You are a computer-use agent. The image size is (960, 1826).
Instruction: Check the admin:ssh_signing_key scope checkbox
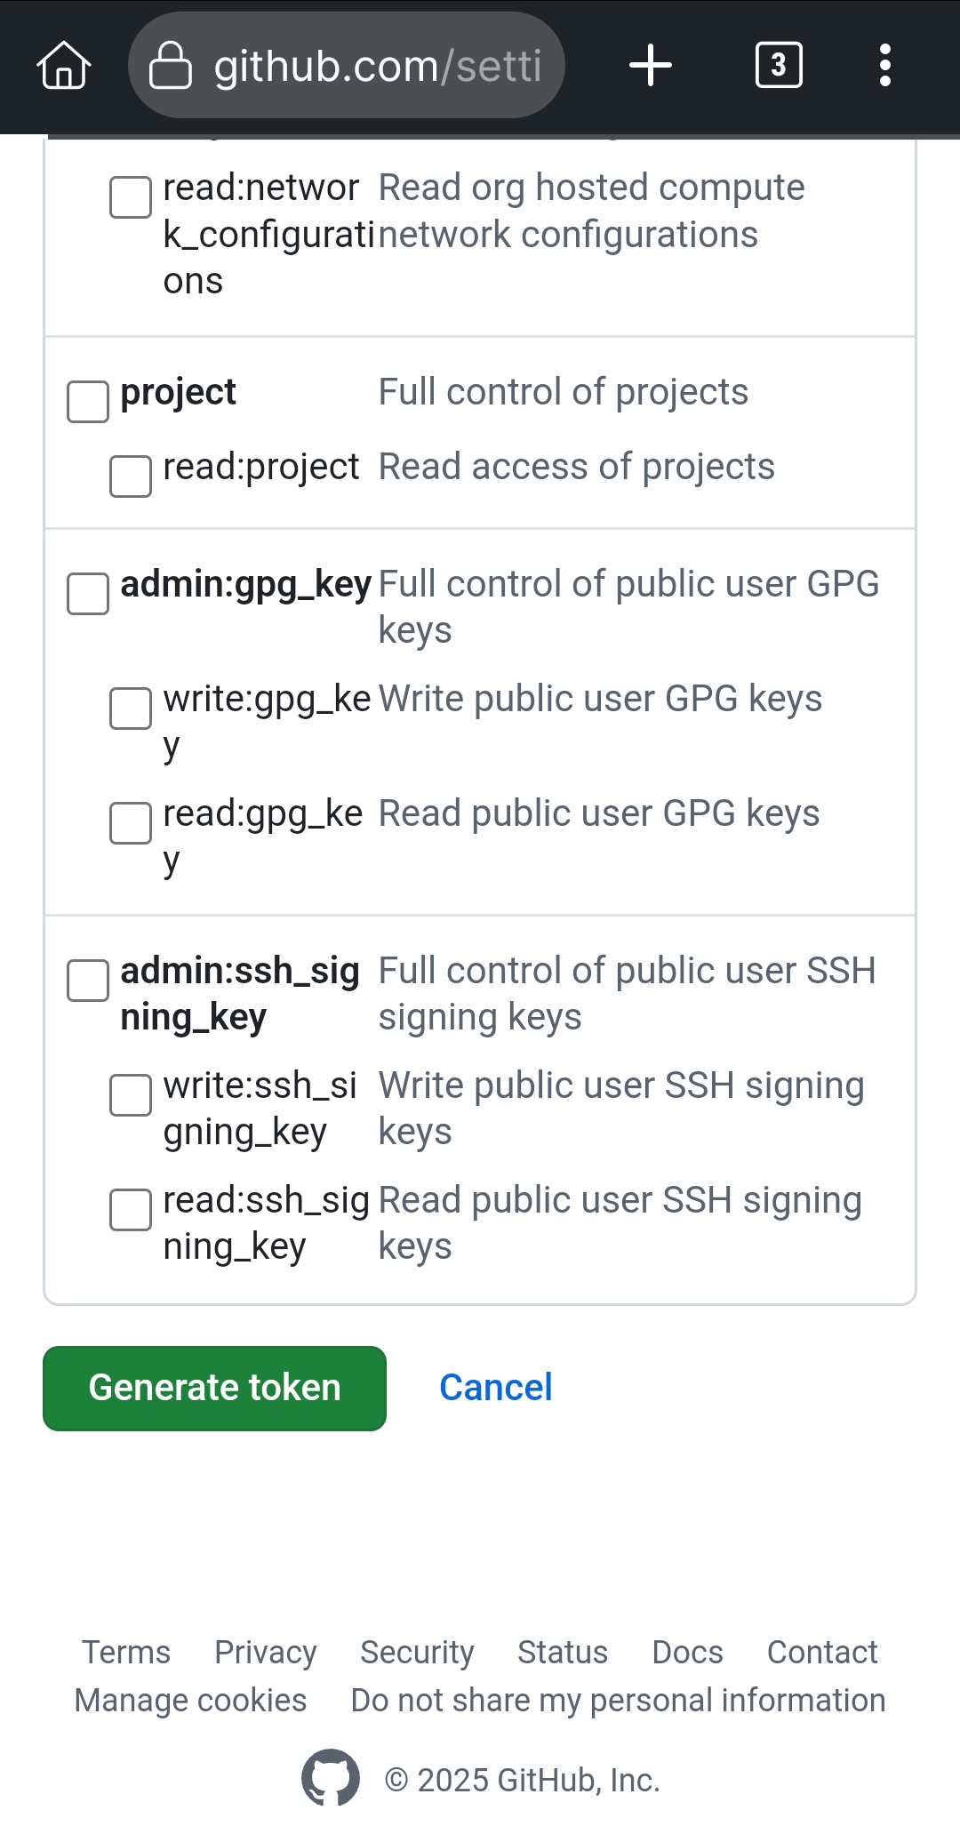[88, 981]
